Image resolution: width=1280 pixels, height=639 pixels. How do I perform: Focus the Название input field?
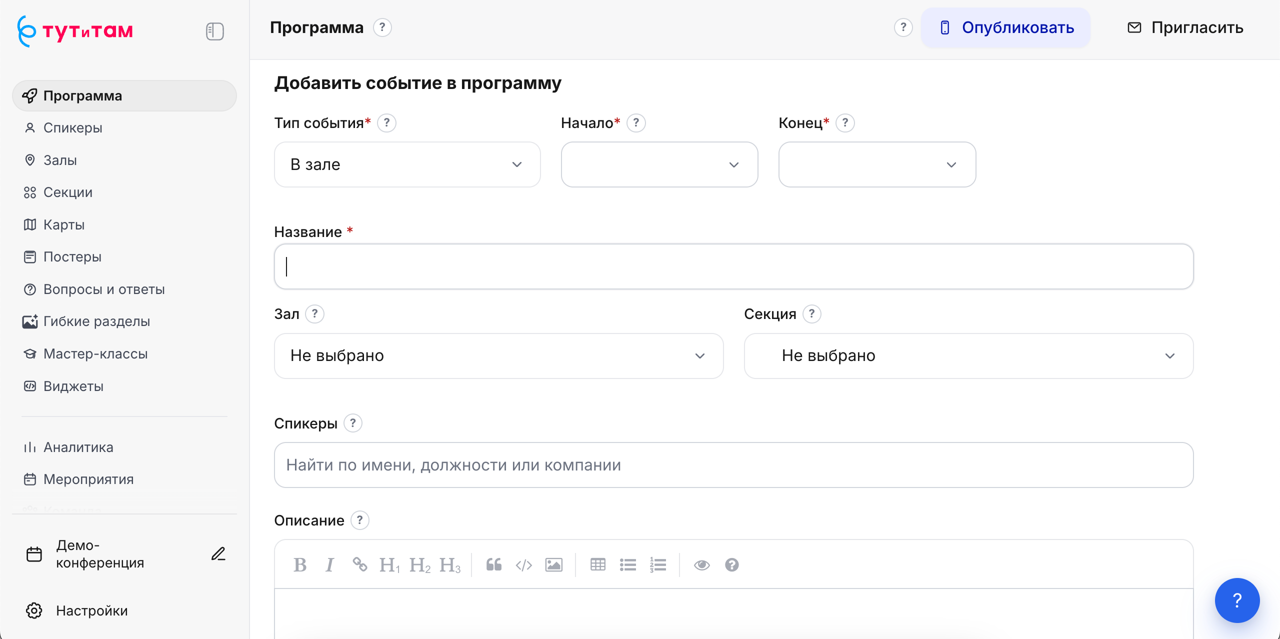coord(734,266)
